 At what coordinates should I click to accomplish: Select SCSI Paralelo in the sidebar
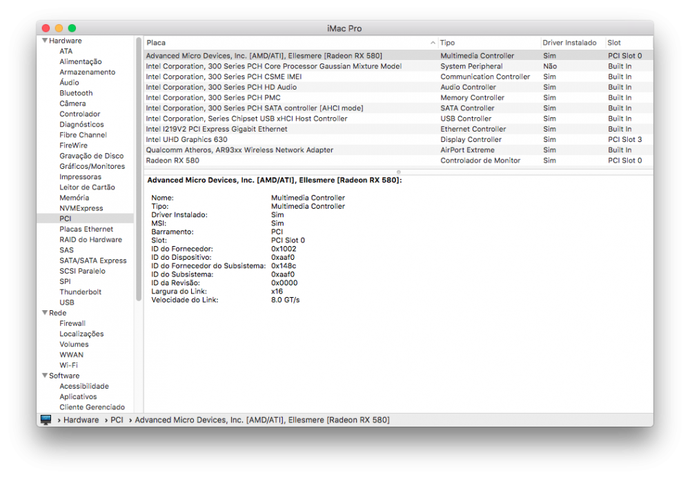pos(82,271)
